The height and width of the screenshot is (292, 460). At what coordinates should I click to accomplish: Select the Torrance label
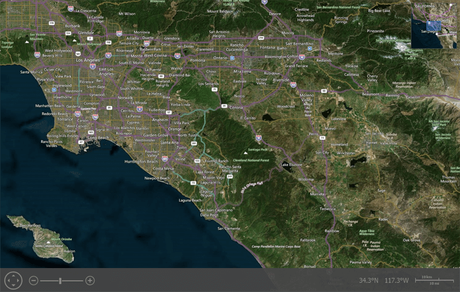click(65, 119)
